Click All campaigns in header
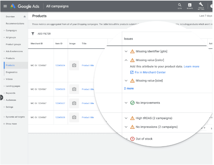 [x=57, y=6]
